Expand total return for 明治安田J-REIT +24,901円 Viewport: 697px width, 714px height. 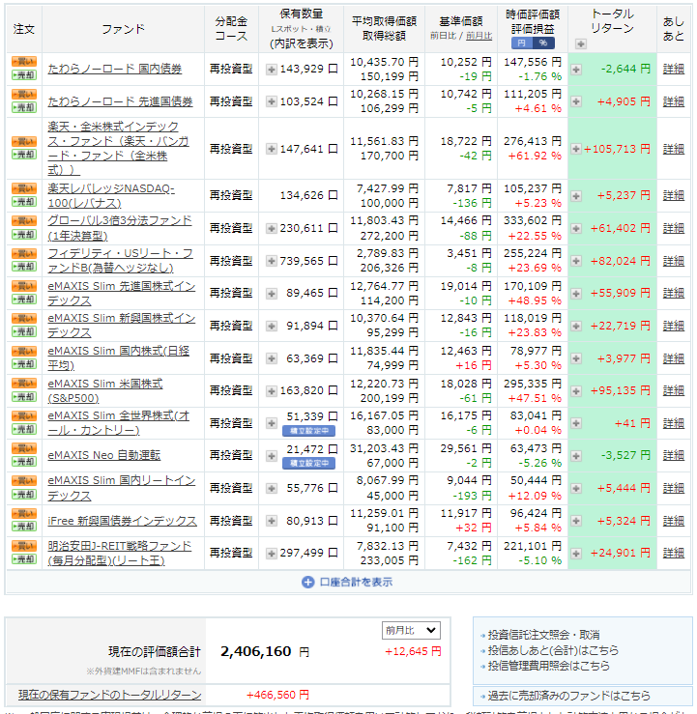(x=576, y=554)
